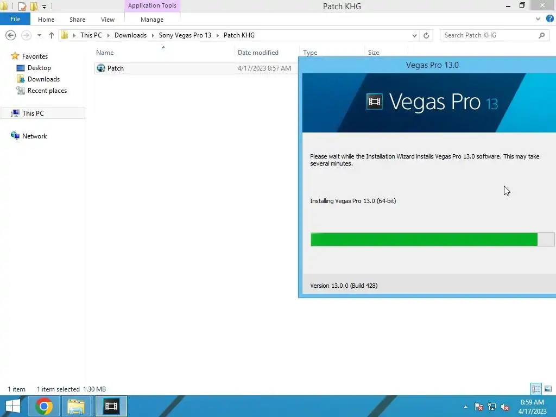Click the search magnifier icon
The image size is (556, 417).
[x=541, y=35]
